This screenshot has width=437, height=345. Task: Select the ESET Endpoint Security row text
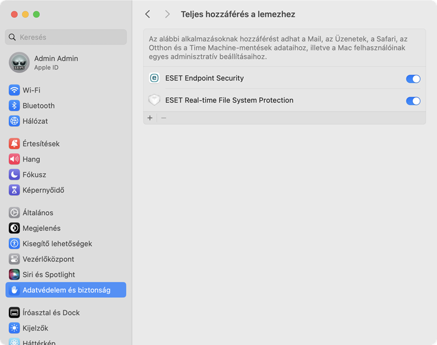coord(204,78)
